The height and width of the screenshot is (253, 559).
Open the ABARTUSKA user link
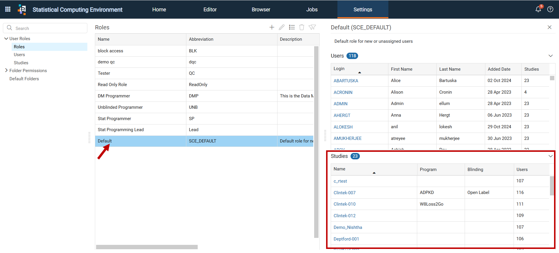[x=346, y=81]
